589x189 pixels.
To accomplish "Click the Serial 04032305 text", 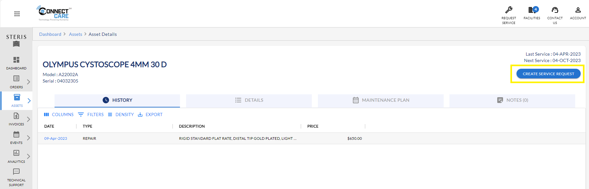I will click(x=60, y=81).
